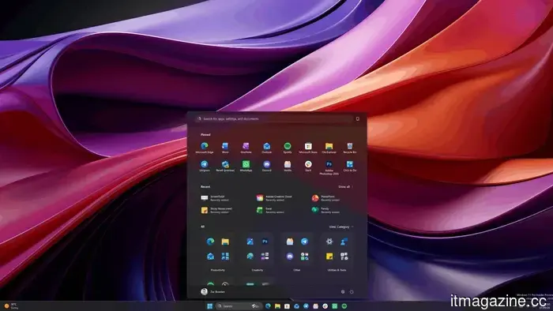Open Spotify from the taskbar

(344, 305)
